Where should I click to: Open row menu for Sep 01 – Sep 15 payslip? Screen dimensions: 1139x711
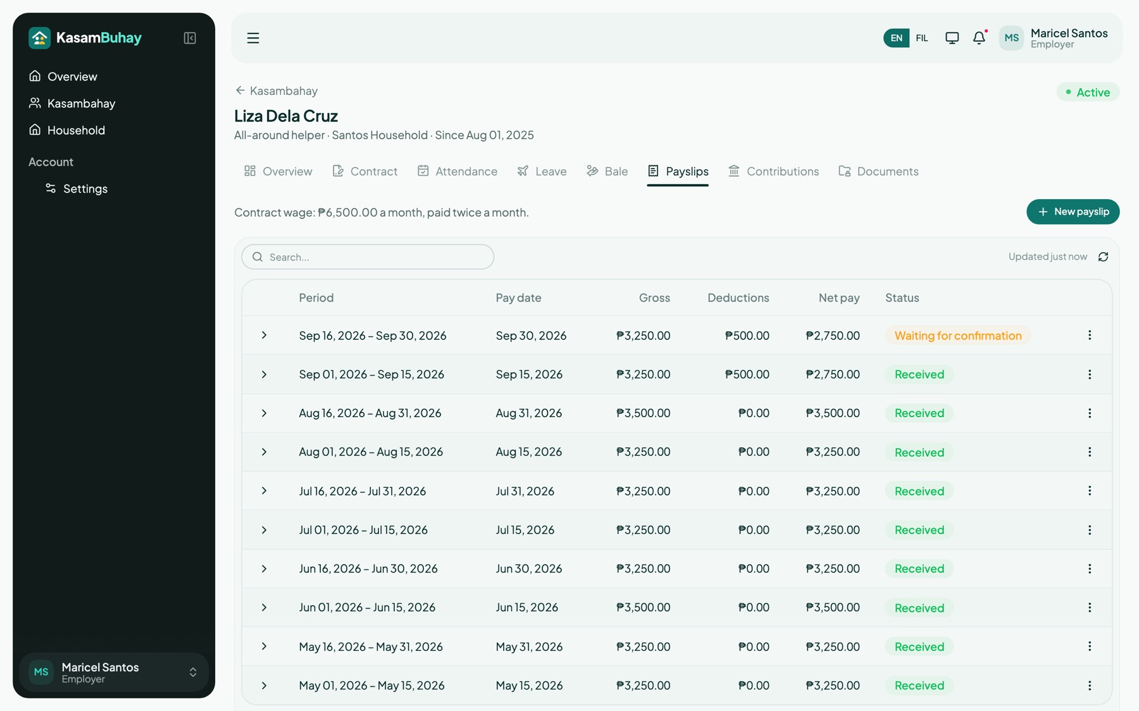tap(1090, 374)
